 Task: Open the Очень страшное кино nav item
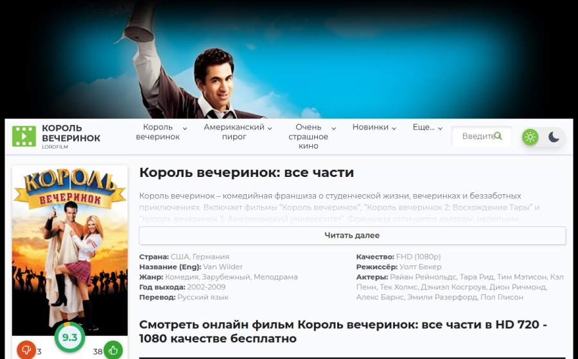click(308, 137)
